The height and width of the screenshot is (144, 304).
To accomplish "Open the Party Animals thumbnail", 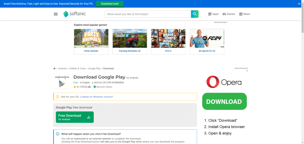I will 91,38.
